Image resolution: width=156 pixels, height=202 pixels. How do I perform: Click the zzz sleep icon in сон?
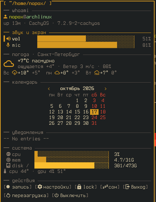point(105,187)
